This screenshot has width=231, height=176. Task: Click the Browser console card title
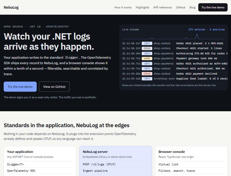(172, 152)
